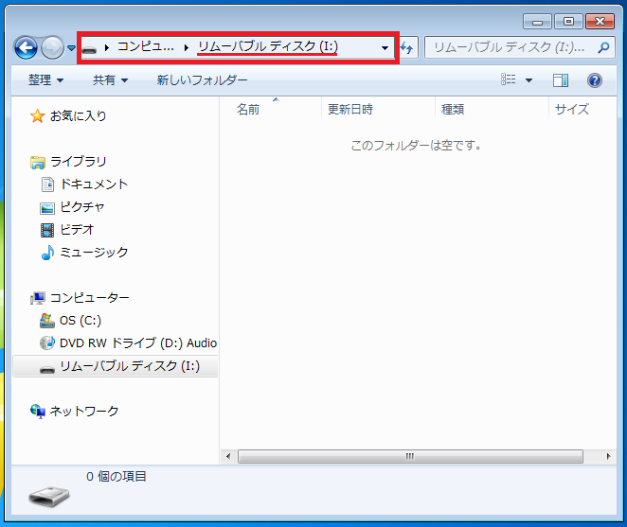Screen dimensions: 627x527
Task: Select ネットワーク in the navigation pane
Action: 84,412
